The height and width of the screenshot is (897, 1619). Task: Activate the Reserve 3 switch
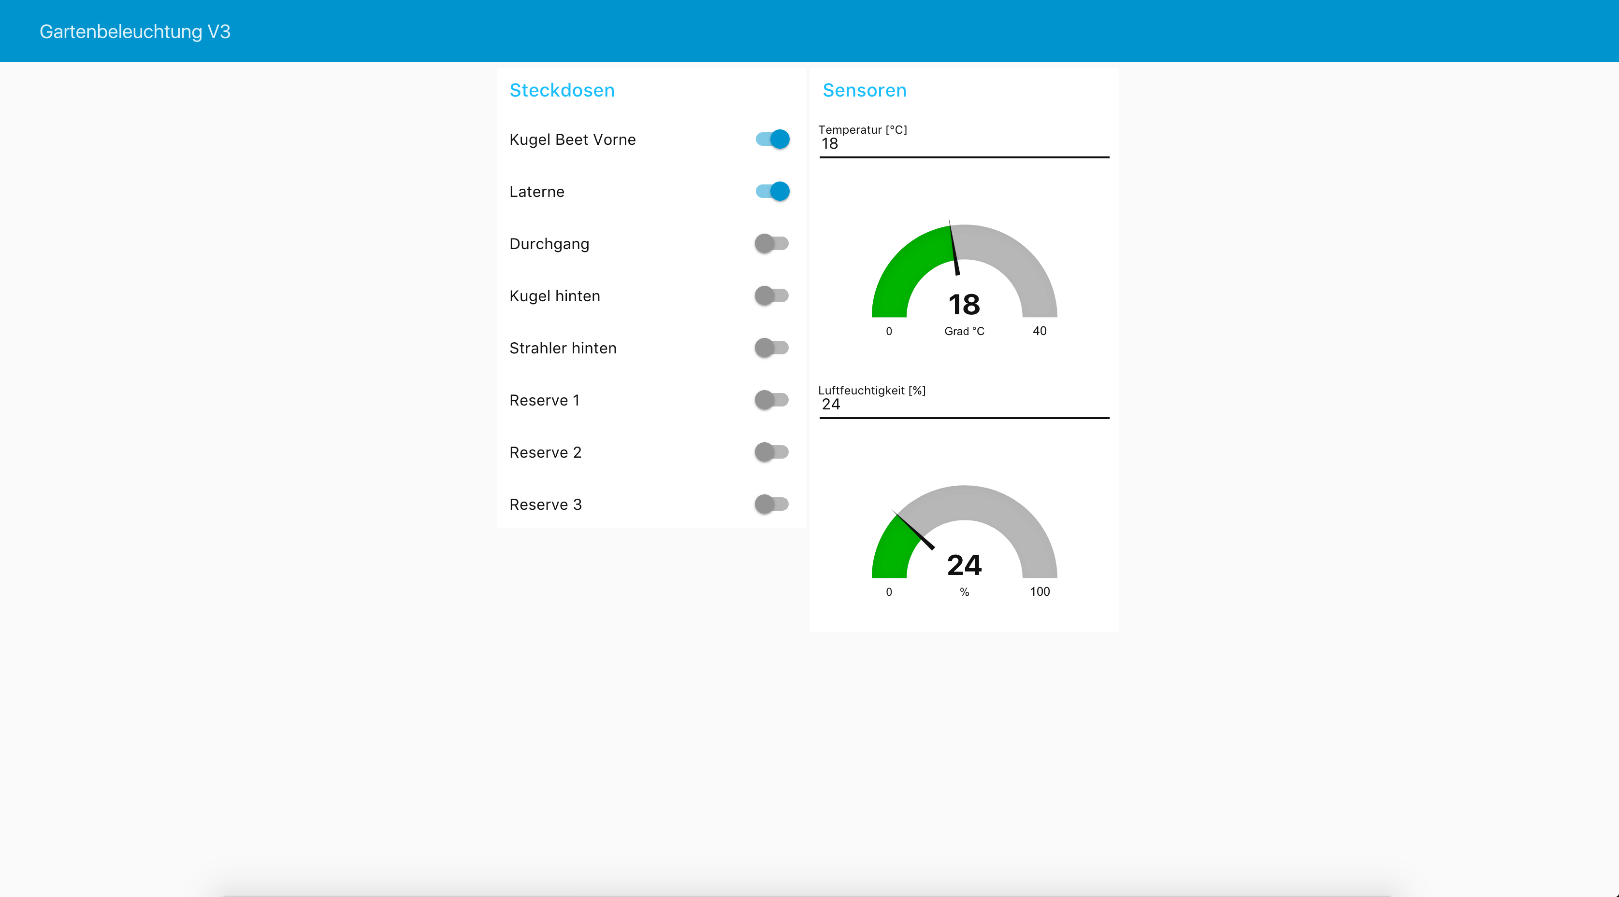771,504
